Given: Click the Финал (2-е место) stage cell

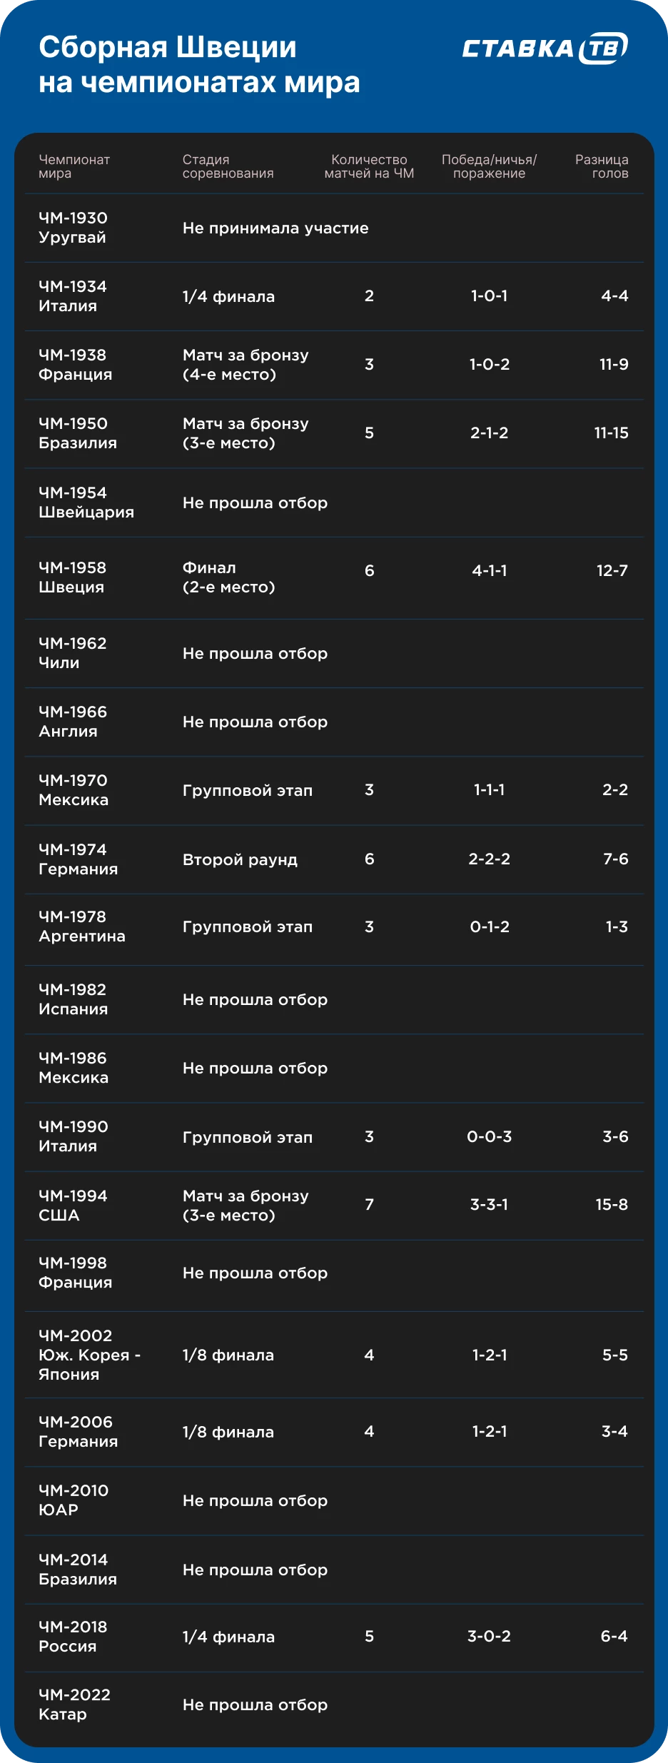Looking at the screenshot, I should click(x=228, y=577).
